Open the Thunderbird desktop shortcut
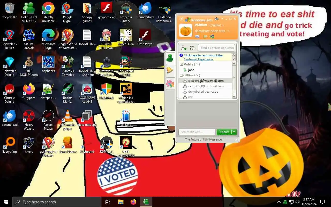The image size is (331, 207). pos(145,11)
